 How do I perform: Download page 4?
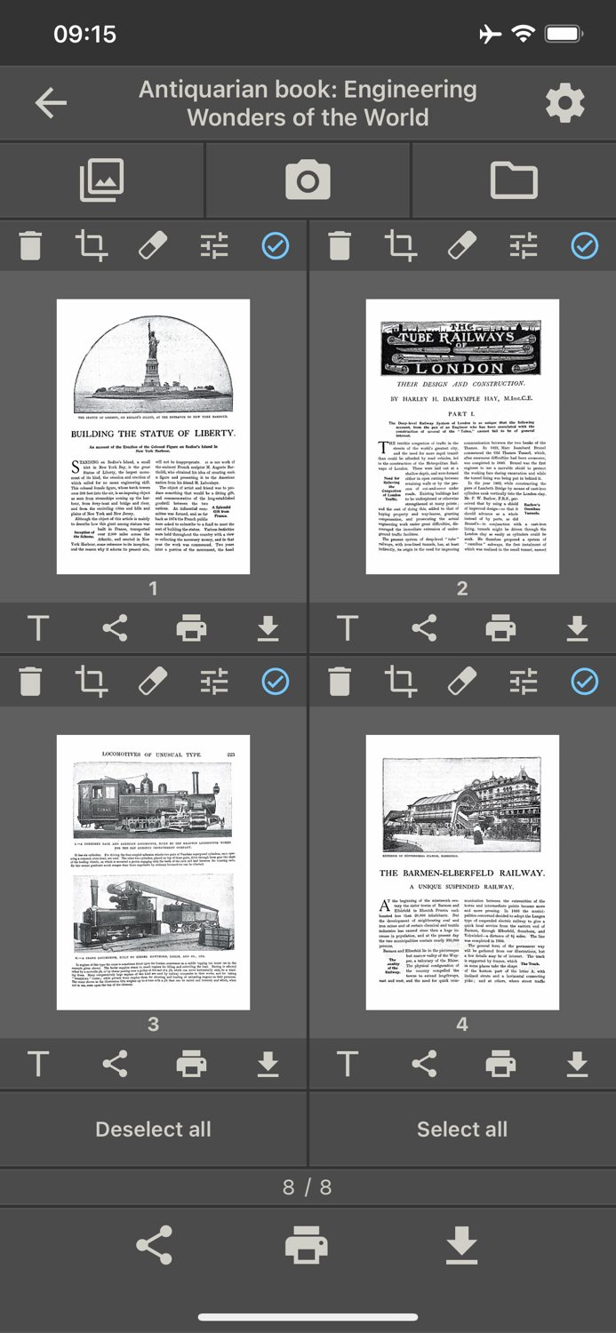(577, 1064)
